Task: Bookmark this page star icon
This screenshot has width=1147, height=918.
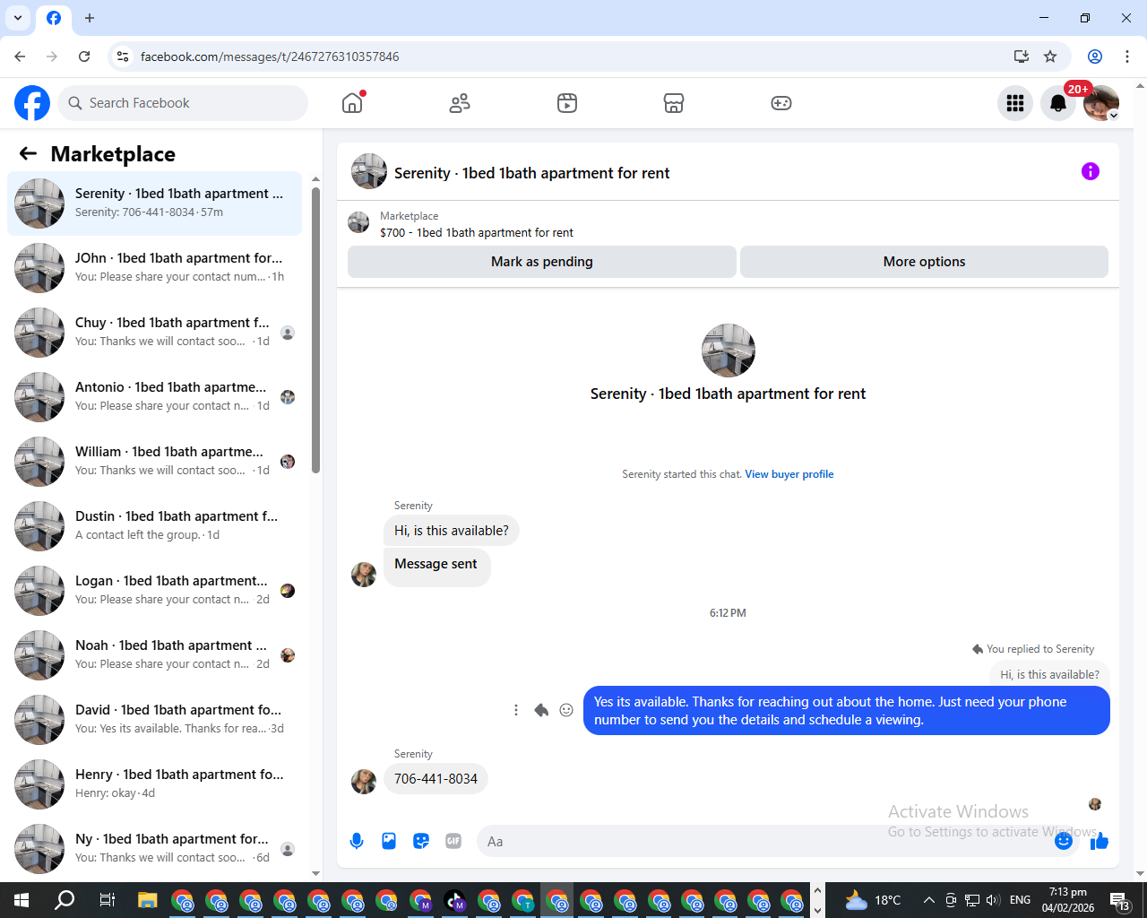Action: click(1050, 56)
